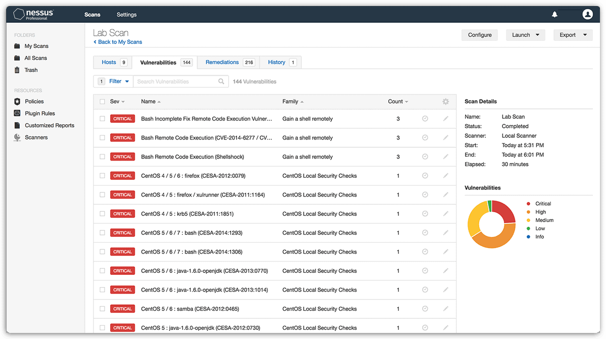The width and height of the screenshot is (606, 339).
Task: Sort by the Family column
Action: [293, 102]
